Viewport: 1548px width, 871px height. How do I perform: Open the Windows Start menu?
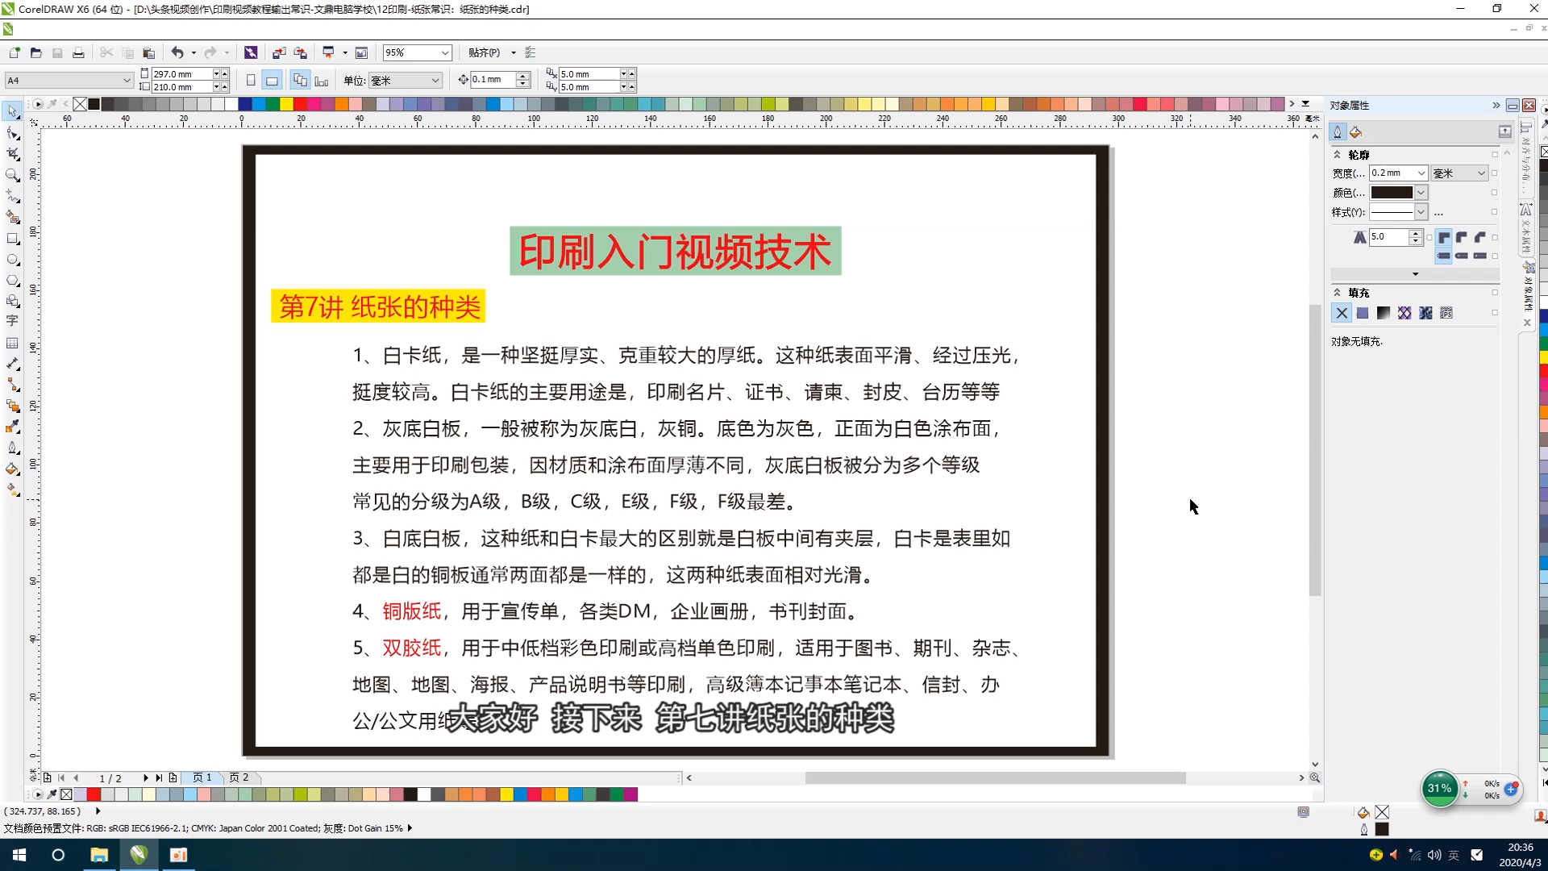click(19, 855)
